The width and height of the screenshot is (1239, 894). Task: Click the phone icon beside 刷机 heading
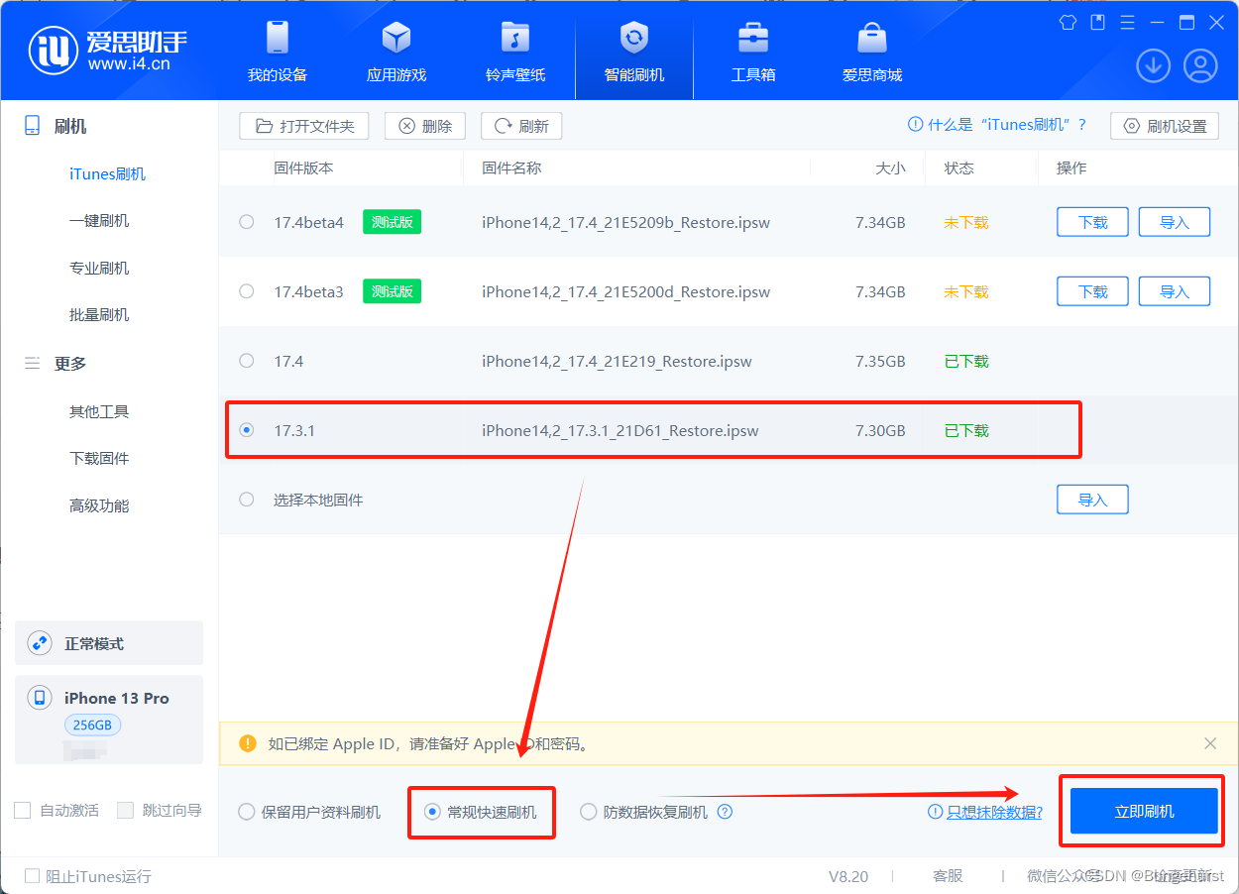(x=33, y=126)
